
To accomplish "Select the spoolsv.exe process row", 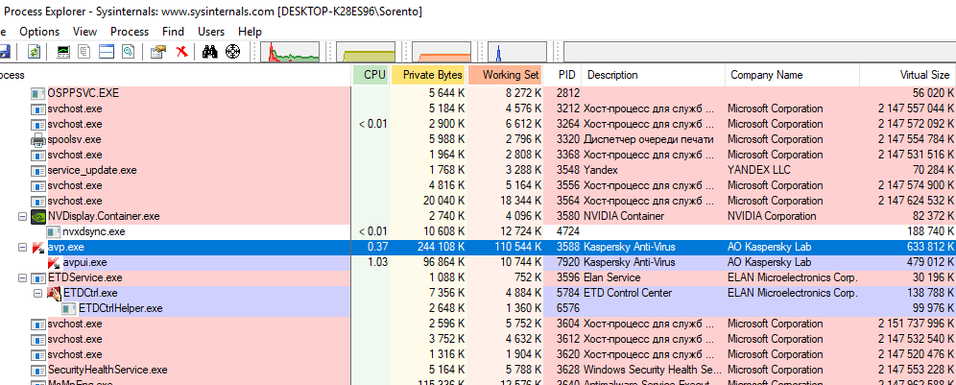I will [478, 140].
